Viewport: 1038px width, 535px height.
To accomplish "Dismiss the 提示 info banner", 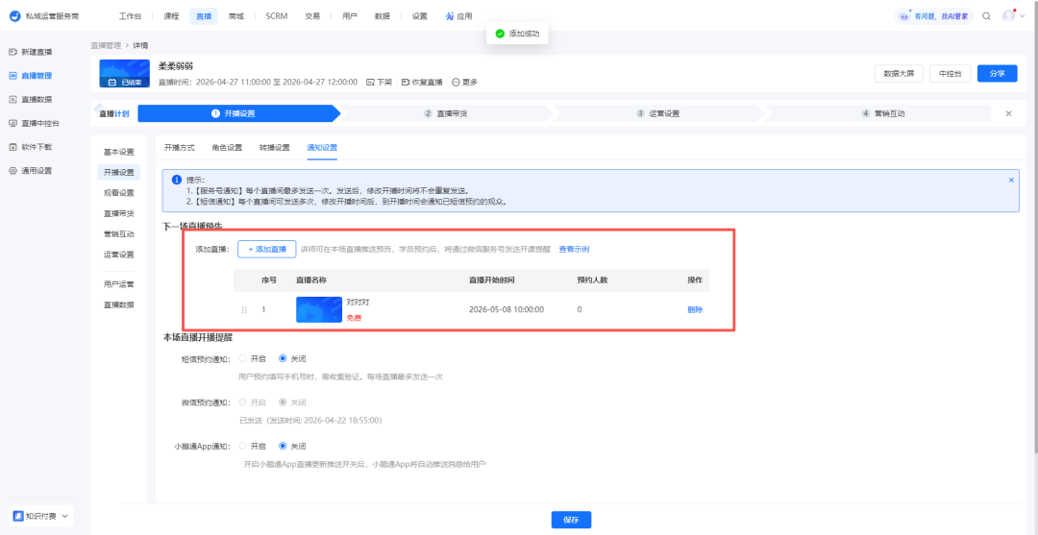I will pos(1011,180).
